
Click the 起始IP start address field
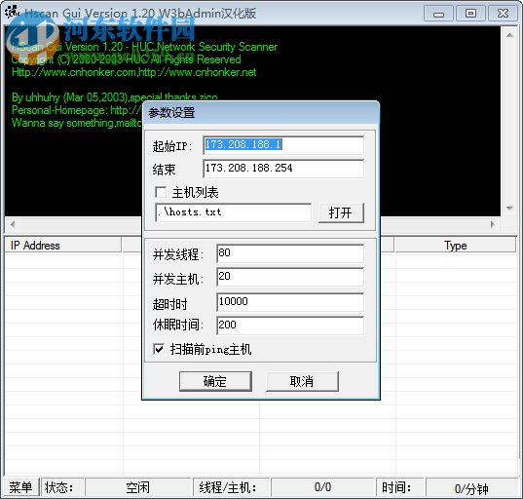(x=283, y=145)
